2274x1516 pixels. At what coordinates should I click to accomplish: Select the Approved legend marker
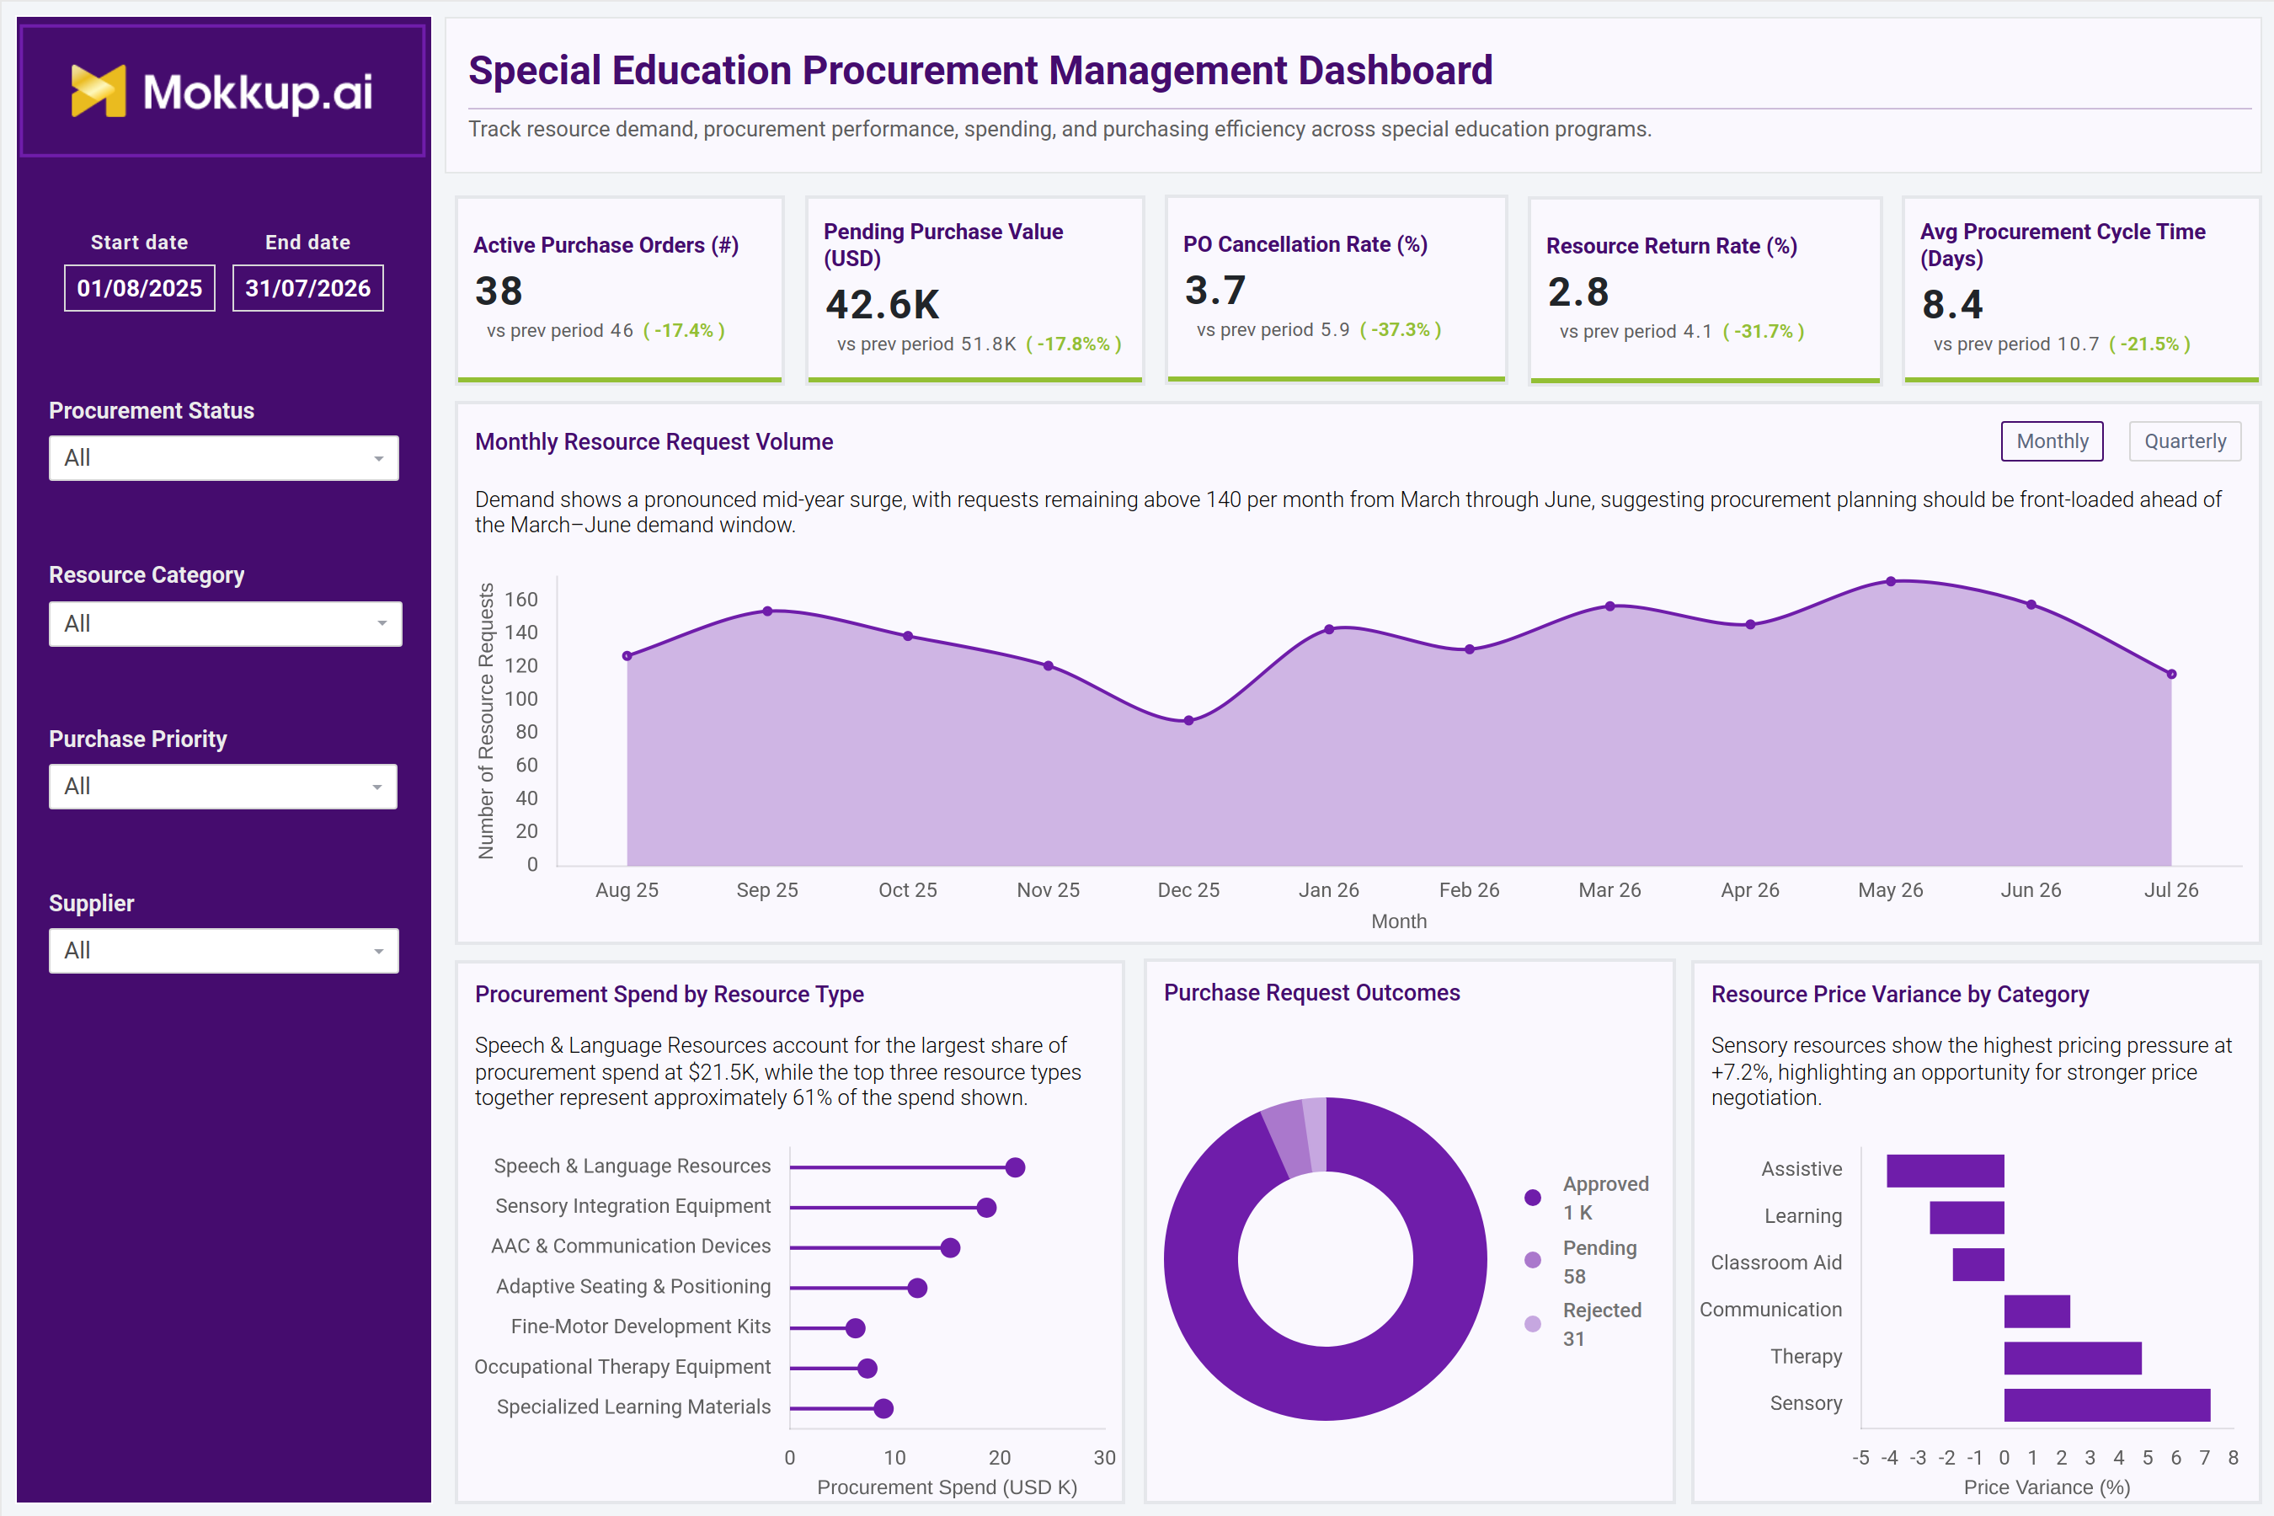tap(1533, 1197)
